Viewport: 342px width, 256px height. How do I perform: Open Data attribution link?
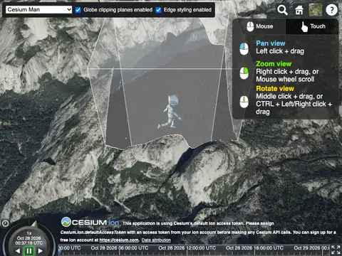(x=156, y=240)
